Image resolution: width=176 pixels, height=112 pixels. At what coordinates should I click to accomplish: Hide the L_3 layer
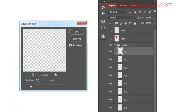point(110,67)
